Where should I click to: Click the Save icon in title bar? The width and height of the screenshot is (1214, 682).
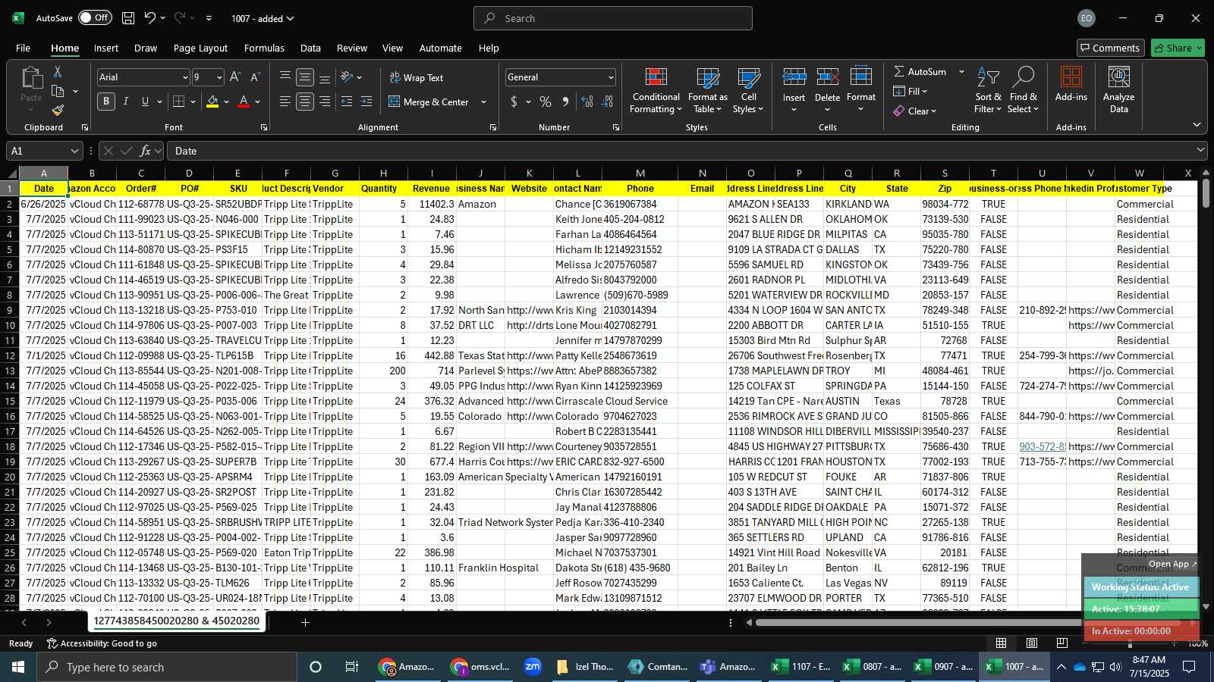(128, 18)
